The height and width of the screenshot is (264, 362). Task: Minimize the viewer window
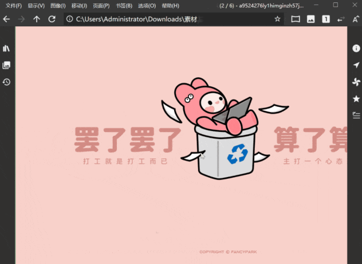pos(316,5)
